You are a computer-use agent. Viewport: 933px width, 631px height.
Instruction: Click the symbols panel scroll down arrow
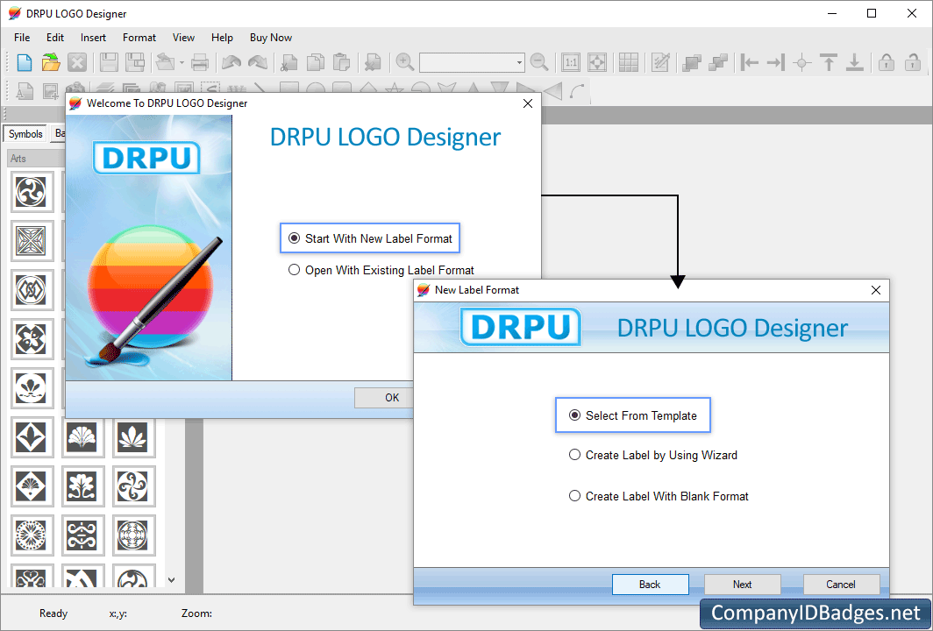[171, 580]
